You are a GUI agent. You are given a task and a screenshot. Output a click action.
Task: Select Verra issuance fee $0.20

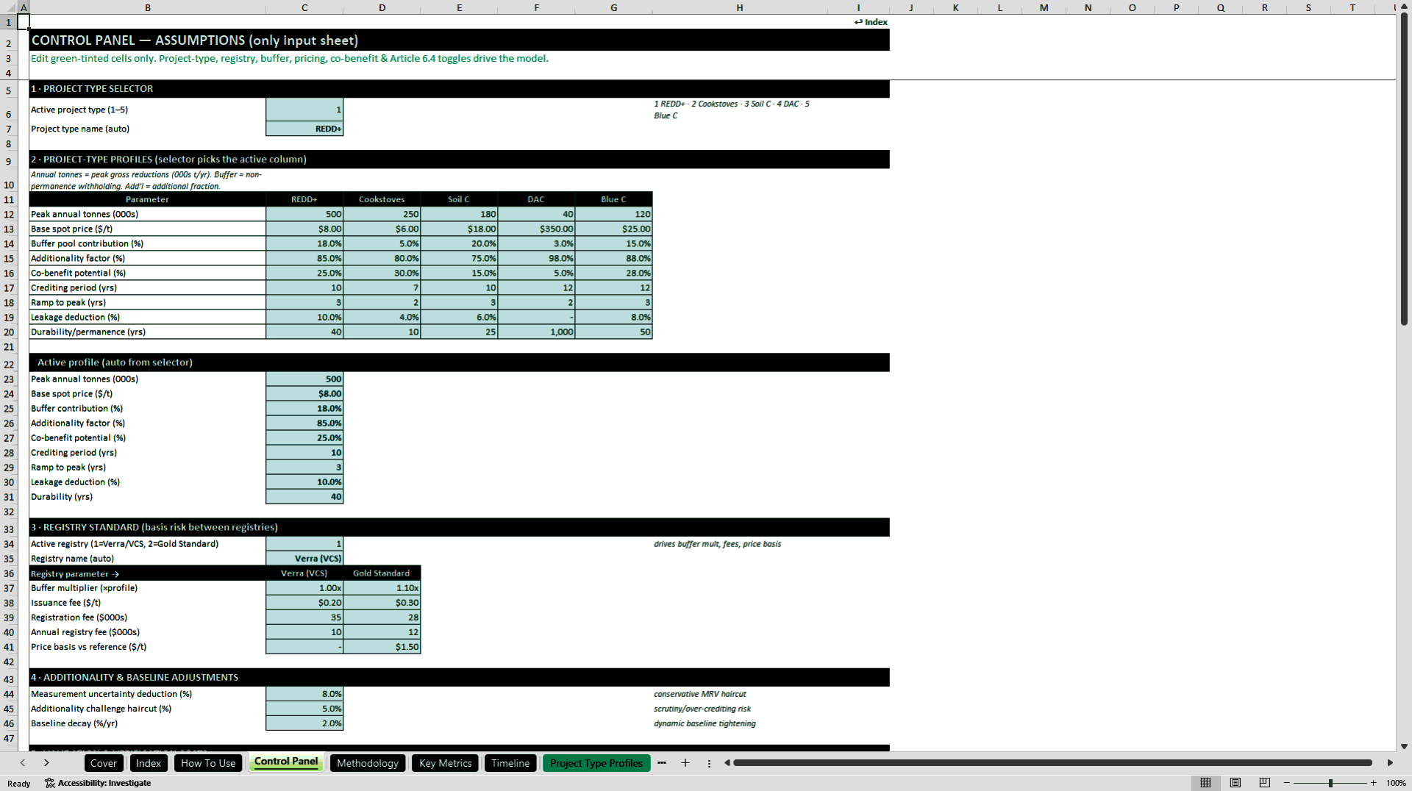click(x=304, y=603)
